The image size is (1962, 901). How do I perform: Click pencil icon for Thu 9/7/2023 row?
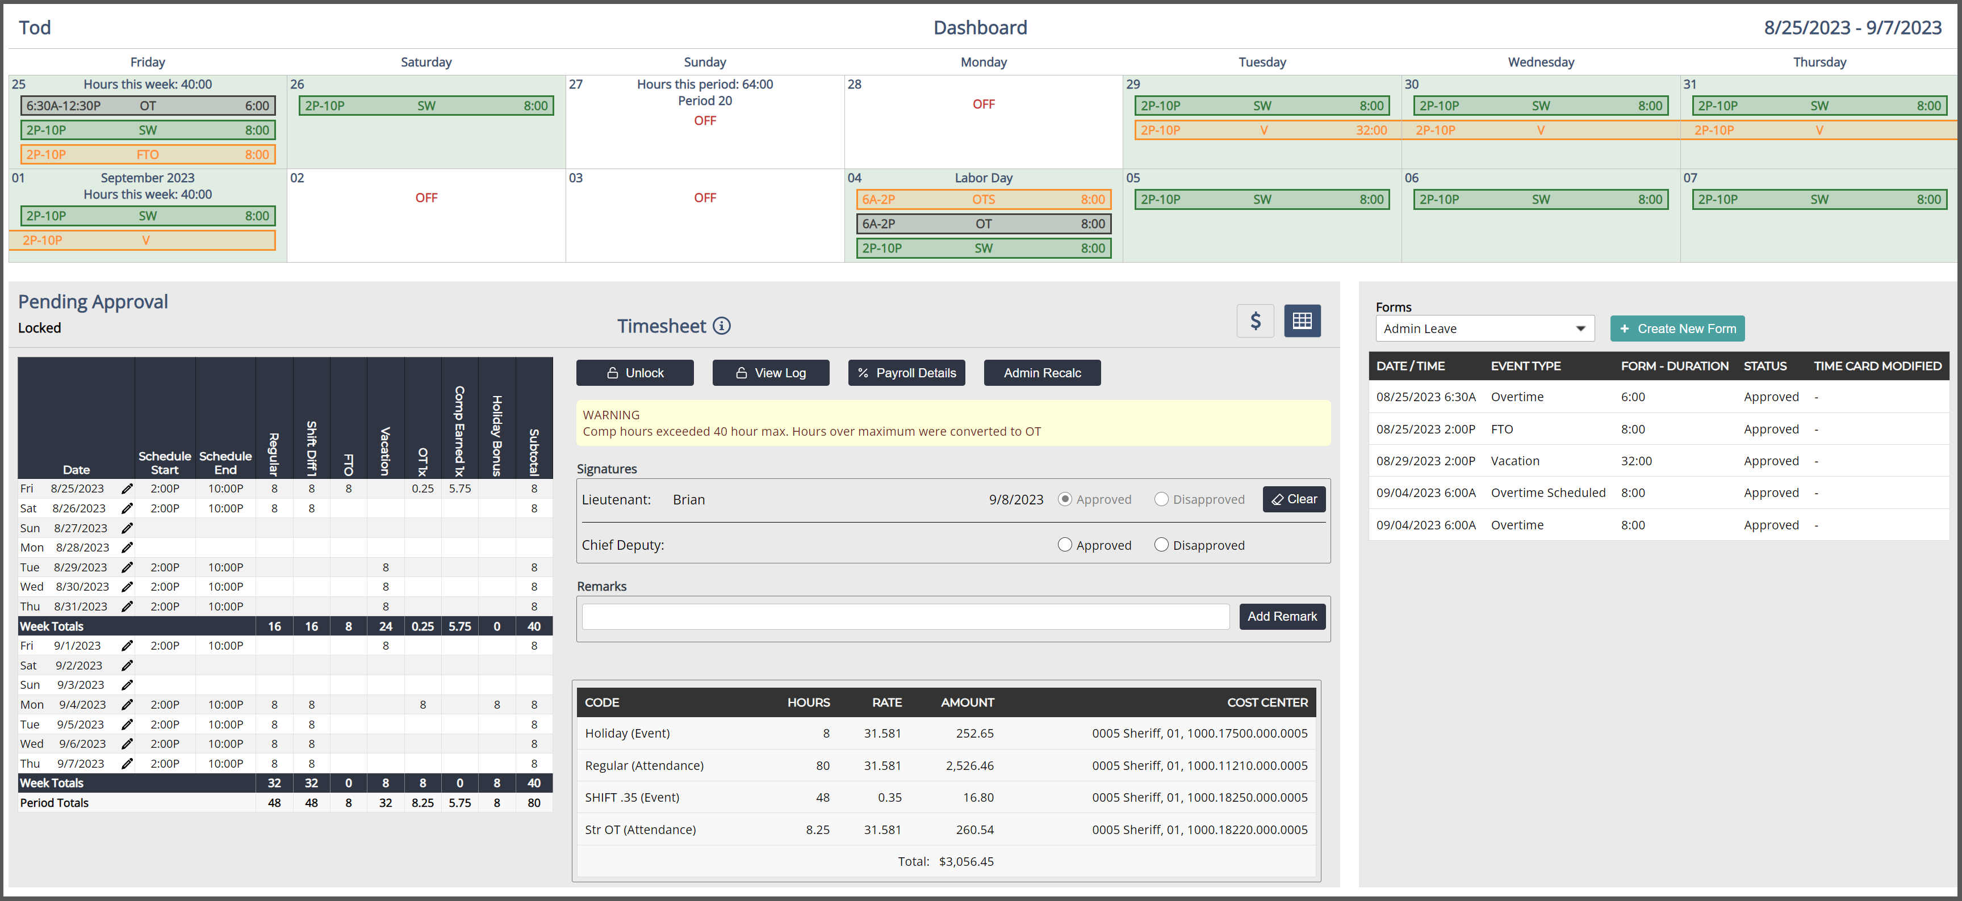point(127,764)
